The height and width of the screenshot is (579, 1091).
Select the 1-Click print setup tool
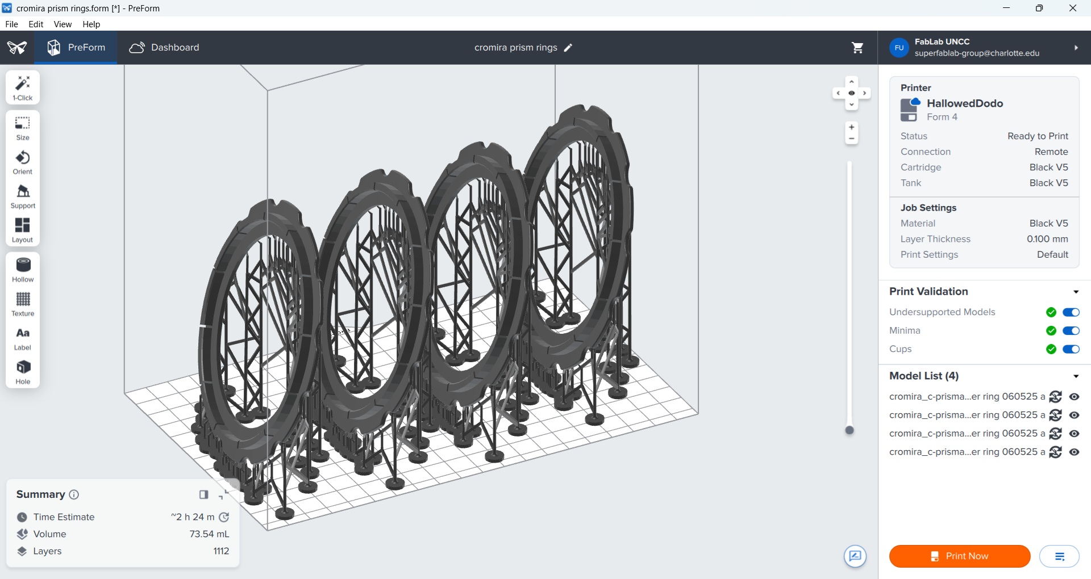pyautogui.click(x=23, y=88)
